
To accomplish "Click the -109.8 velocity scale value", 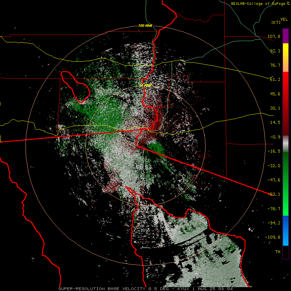I will pyautogui.click(x=273, y=237).
